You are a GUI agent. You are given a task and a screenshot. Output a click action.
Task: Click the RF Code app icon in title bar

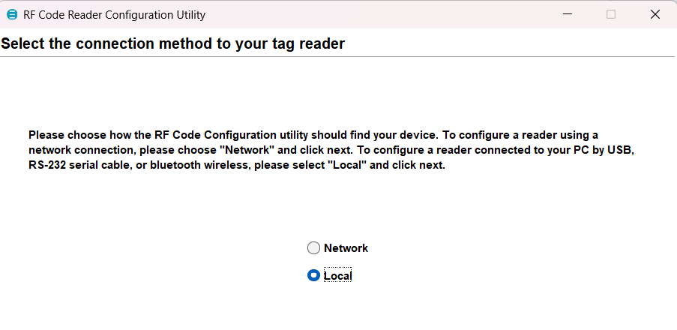tap(12, 14)
